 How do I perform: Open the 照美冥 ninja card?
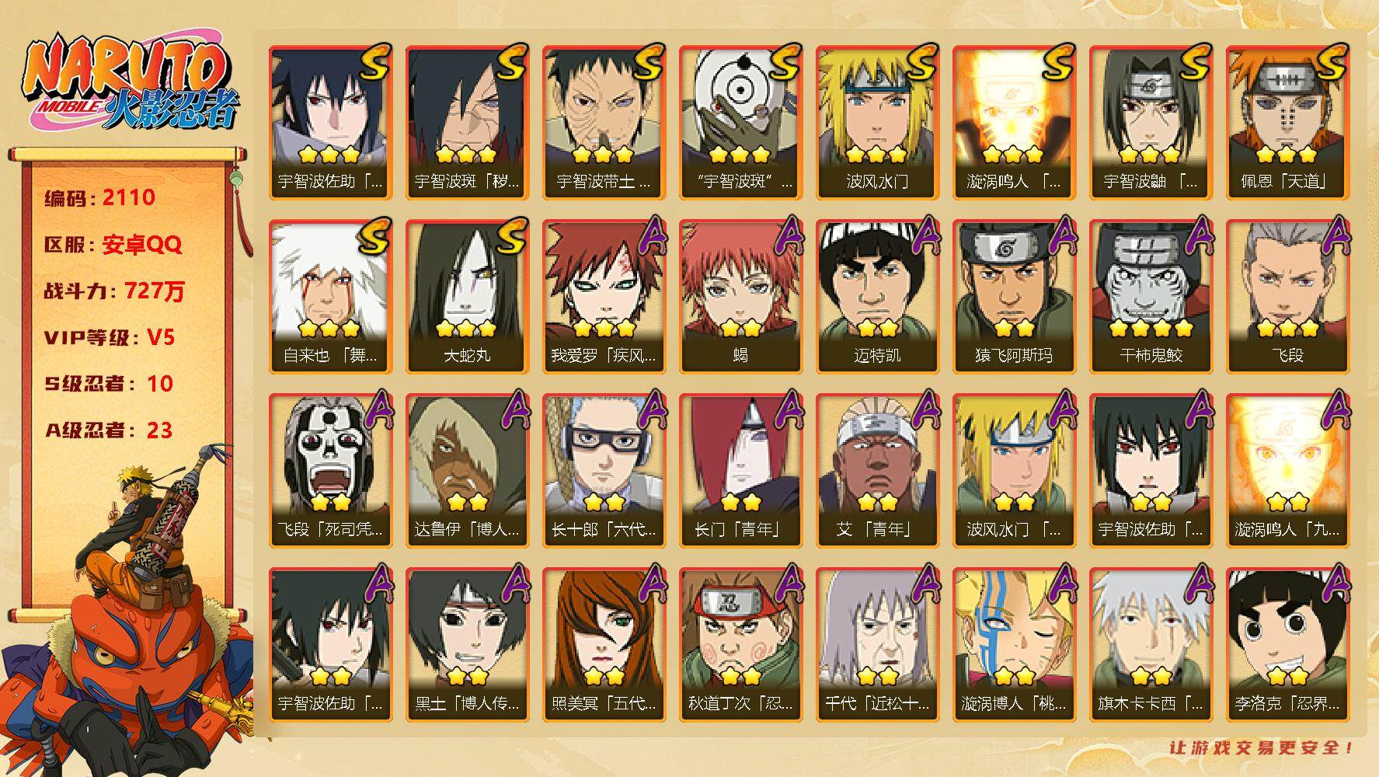point(604,645)
